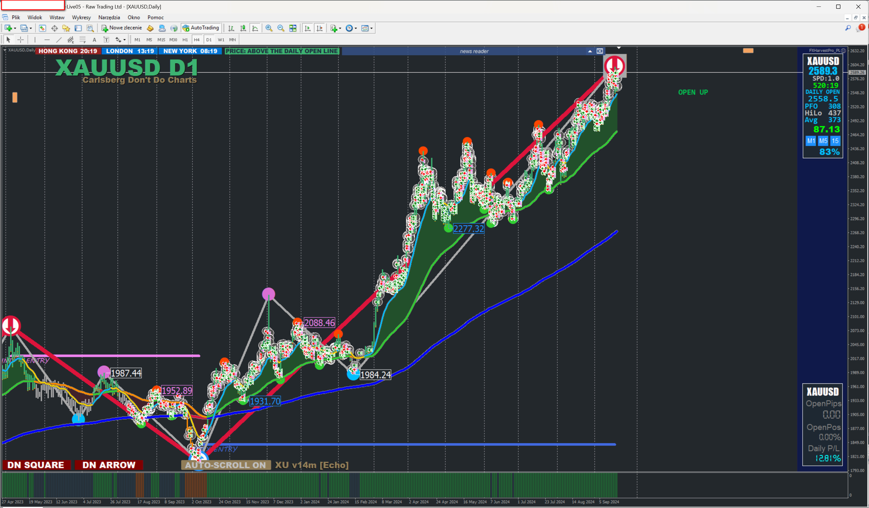Open the Market Watch window icon
Screen dimensions: 869x508
[x=42, y=28]
